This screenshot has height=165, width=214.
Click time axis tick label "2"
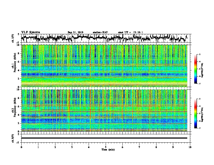55,147
